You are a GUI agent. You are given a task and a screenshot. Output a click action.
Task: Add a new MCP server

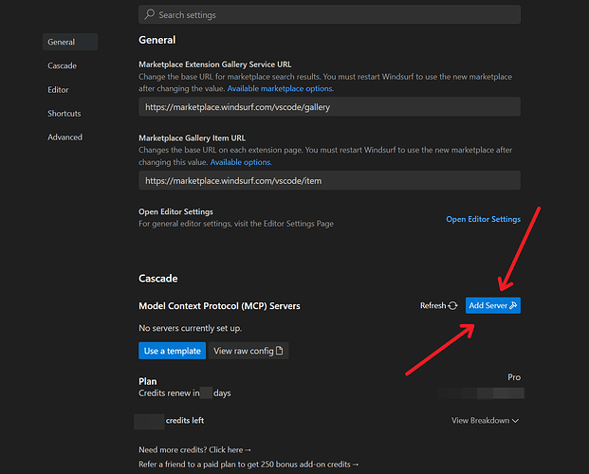[x=493, y=305]
